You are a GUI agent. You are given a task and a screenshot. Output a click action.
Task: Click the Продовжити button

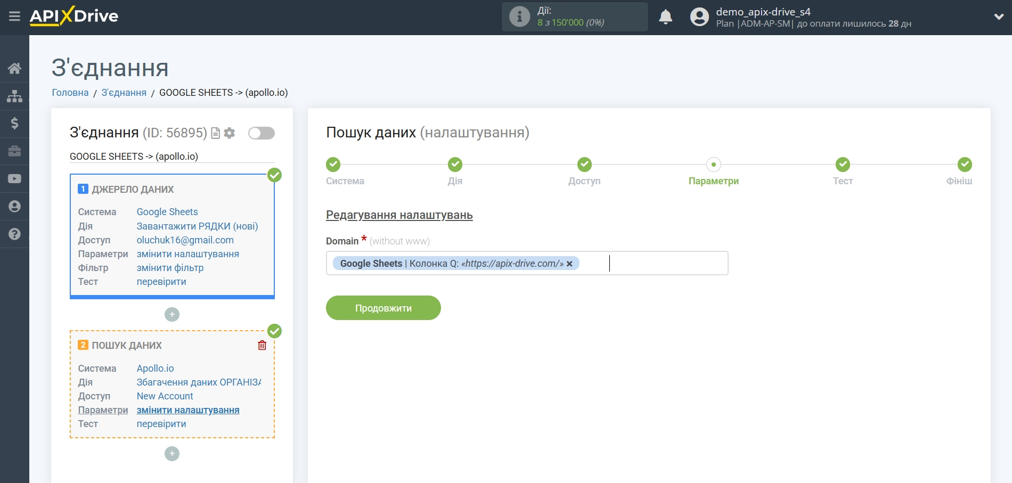pyautogui.click(x=383, y=308)
